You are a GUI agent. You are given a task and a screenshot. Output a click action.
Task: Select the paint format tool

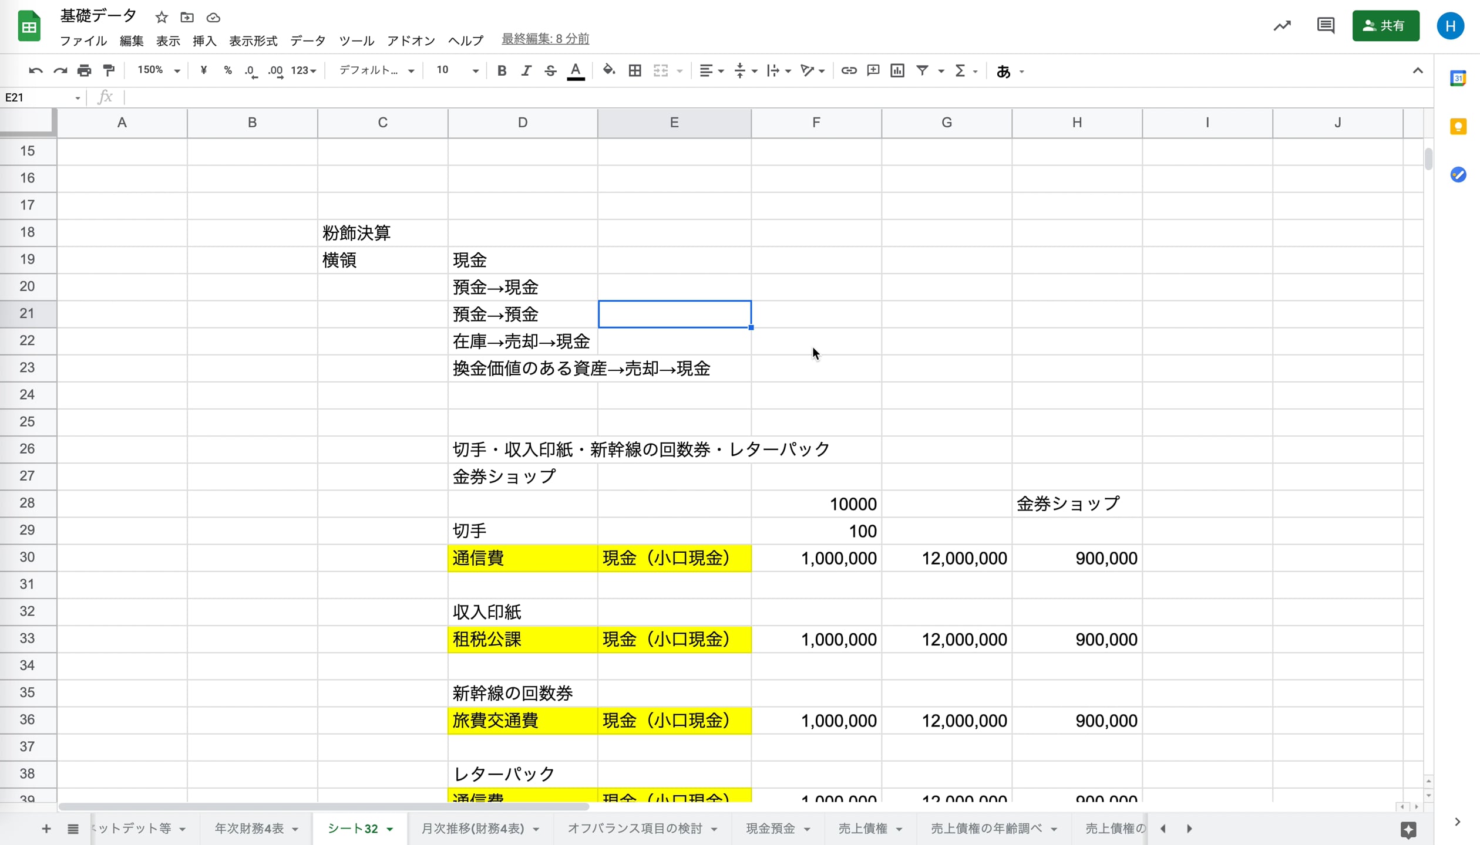109,70
